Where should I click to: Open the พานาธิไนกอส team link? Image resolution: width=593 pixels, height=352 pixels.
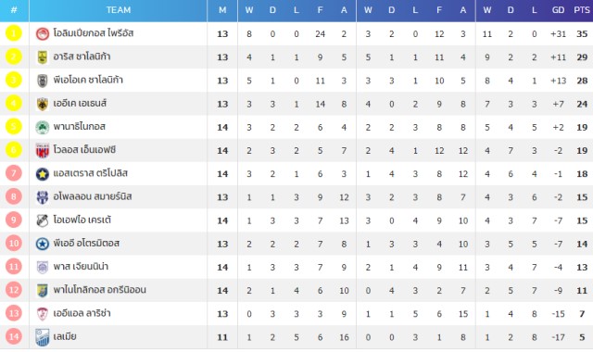pos(79,127)
